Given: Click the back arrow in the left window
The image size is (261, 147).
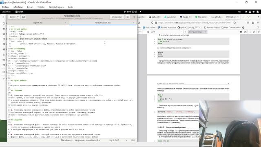Looking at the screenshot, I should click(3, 17).
